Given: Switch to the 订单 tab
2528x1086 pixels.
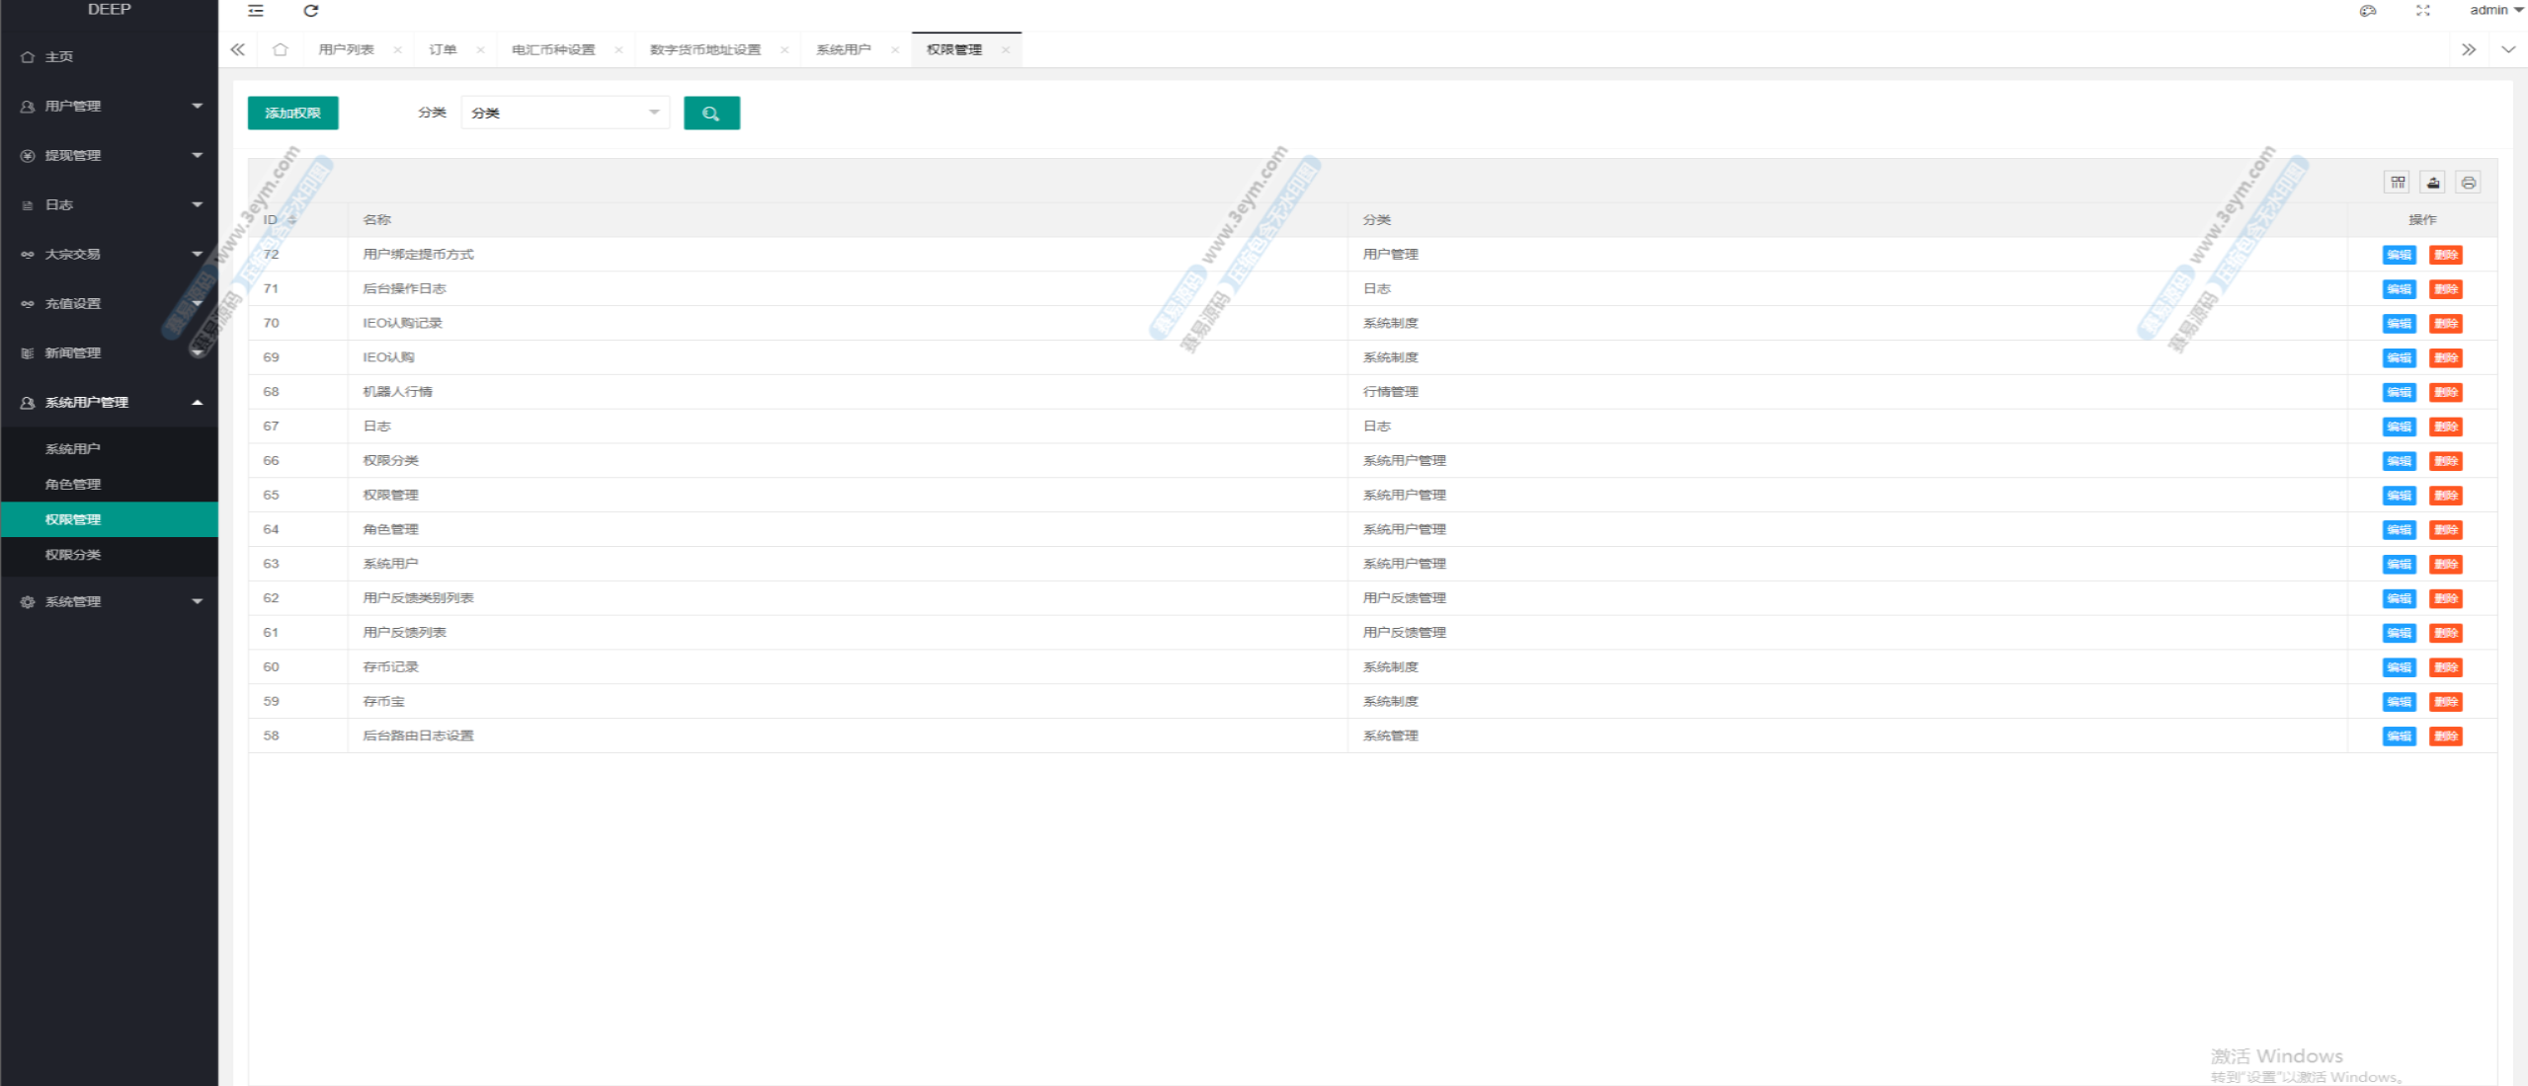Looking at the screenshot, I should (x=443, y=49).
